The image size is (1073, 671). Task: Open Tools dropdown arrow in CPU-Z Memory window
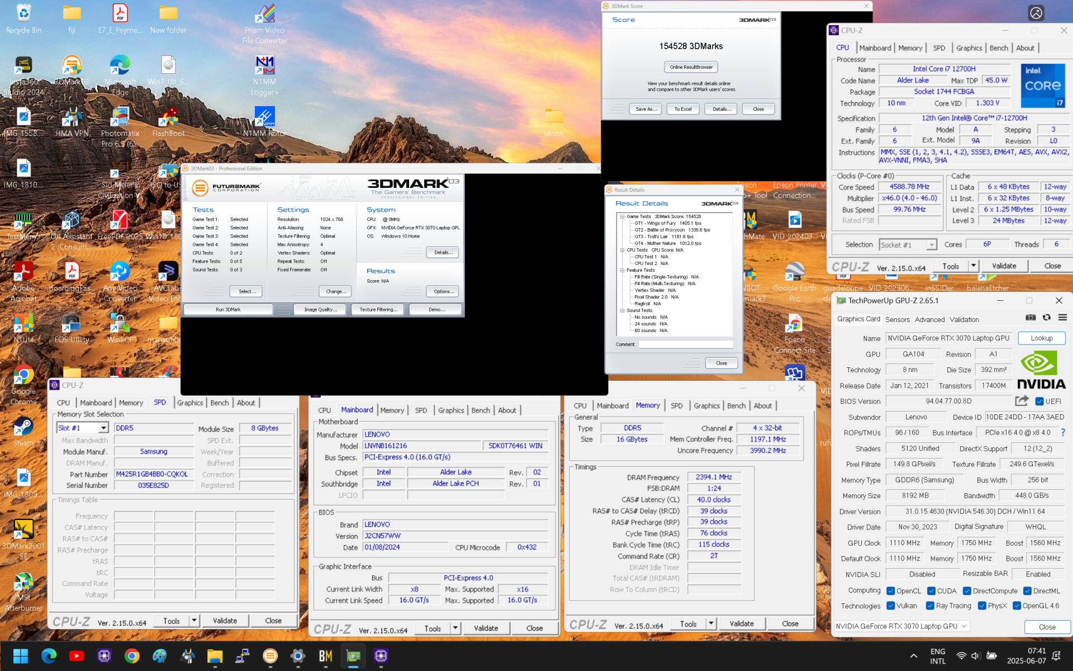pos(711,623)
